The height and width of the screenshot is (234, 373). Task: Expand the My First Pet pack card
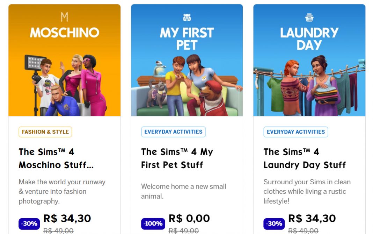pyautogui.click(x=187, y=115)
